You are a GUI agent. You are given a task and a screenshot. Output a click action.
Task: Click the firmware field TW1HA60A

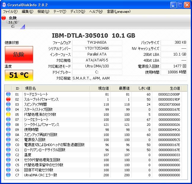97,42
